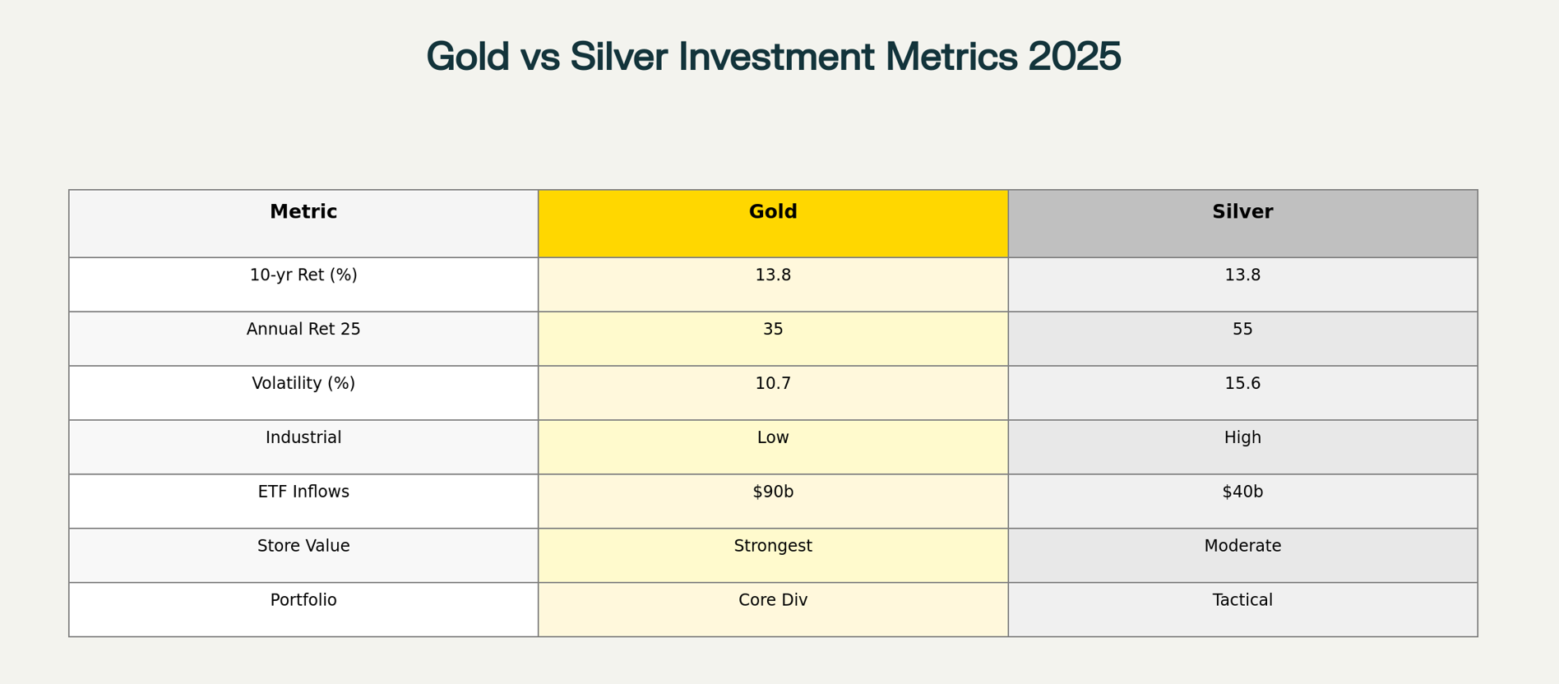Click Gold's annual return value 35

click(x=773, y=330)
